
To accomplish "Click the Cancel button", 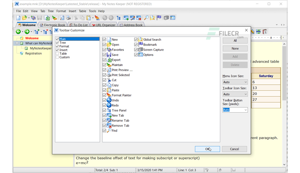I will tap(234, 149).
